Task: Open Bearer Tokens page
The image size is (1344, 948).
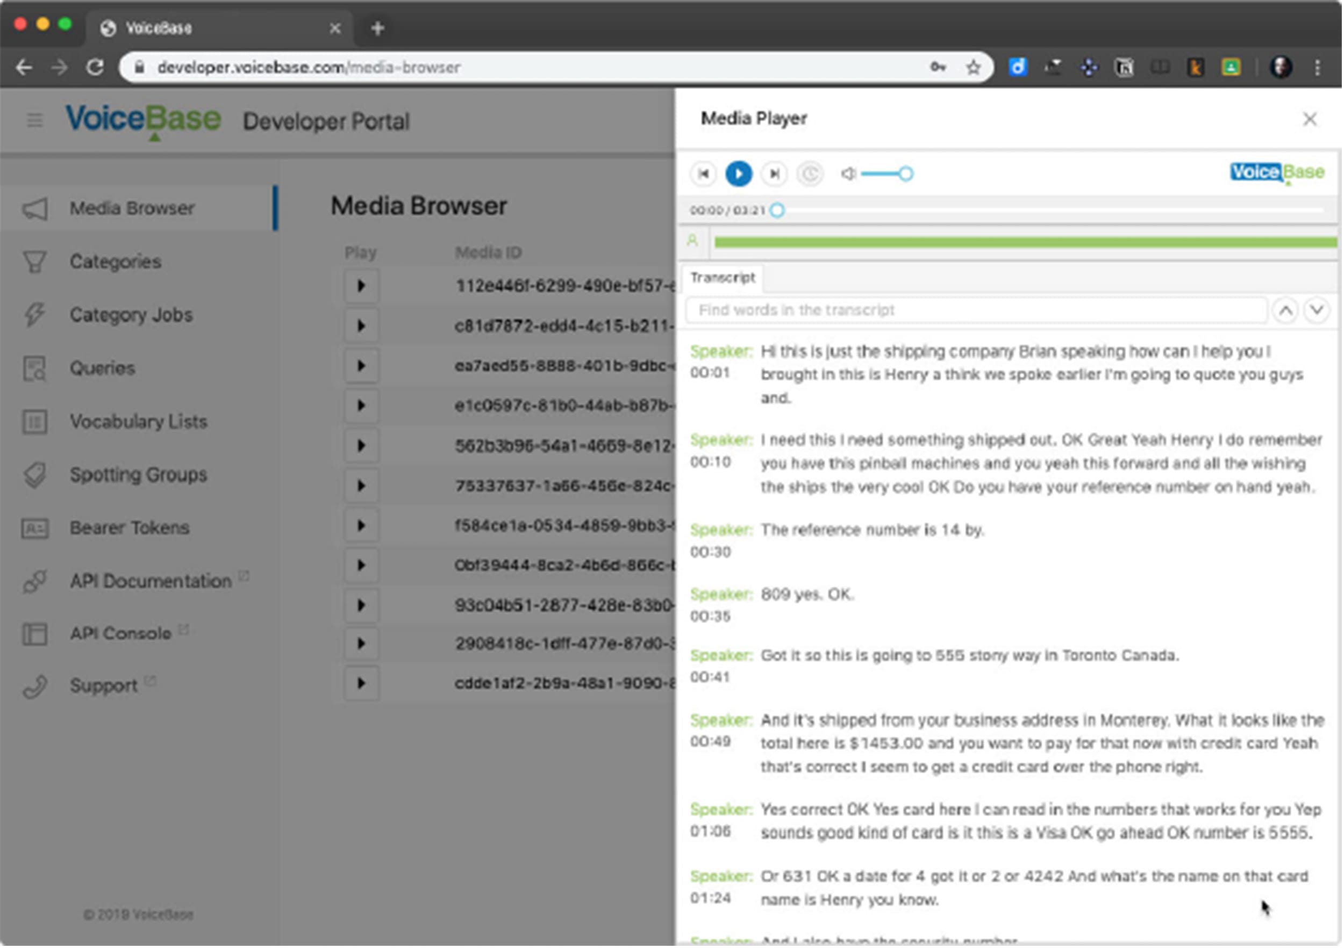Action: click(130, 528)
